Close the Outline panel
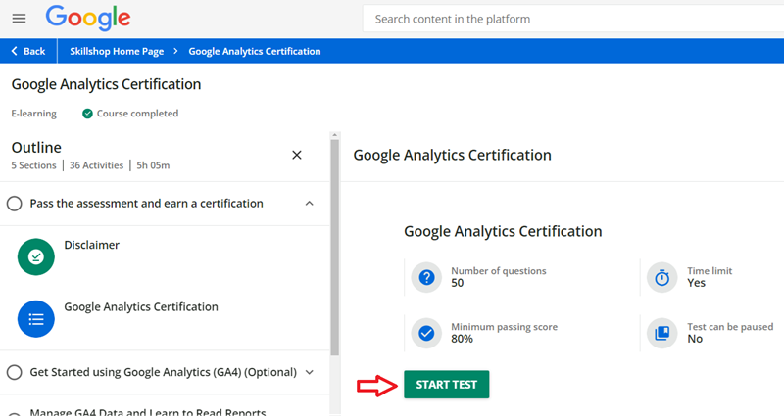Screen dimensions: 784x417 coord(297,155)
